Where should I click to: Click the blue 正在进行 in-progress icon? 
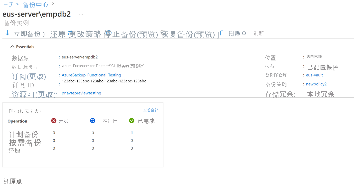pyautogui.click(x=93, y=121)
